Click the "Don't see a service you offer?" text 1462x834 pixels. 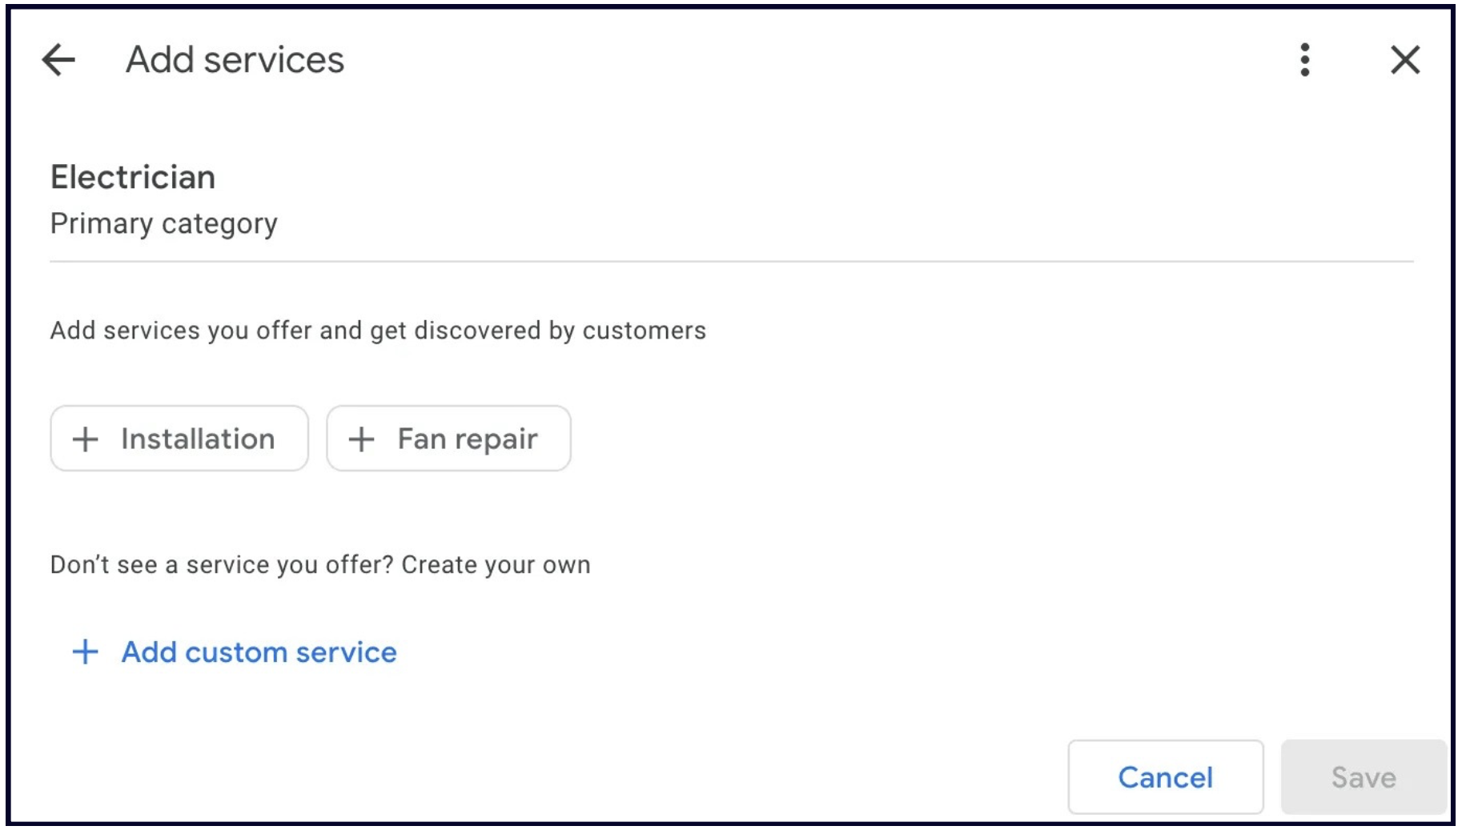pyautogui.click(x=221, y=565)
